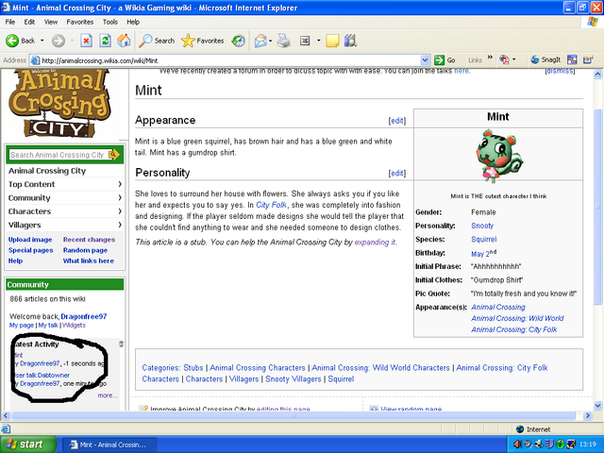Open the Research books icon

[350, 41]
